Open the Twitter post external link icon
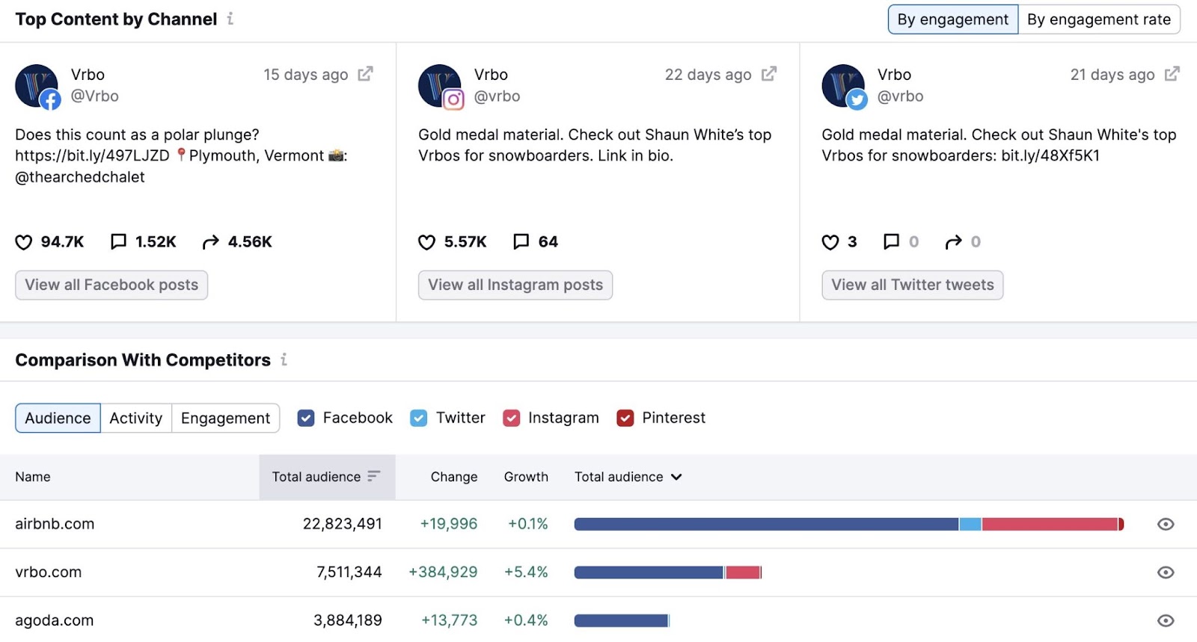The image size is (1197, 642). [1172, 74]
